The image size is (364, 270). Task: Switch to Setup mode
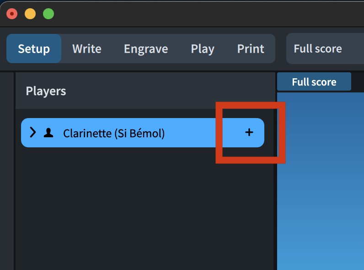(x=34, y=49)
